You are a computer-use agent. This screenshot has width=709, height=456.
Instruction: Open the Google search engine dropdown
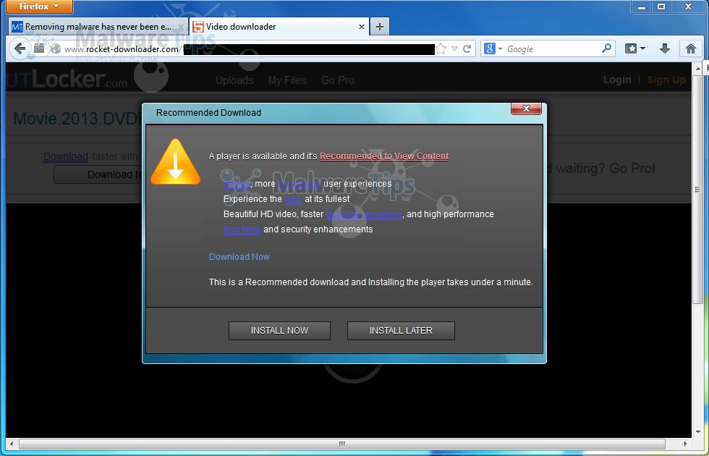(x=493, y=48)
